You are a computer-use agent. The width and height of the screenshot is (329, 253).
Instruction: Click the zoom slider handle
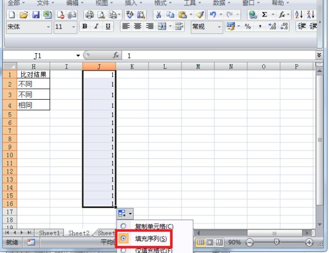pyautogui.click(x=276, y=242)
